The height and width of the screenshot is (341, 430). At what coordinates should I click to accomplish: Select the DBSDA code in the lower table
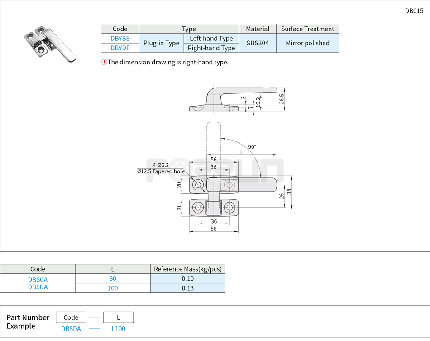(38, 288)
